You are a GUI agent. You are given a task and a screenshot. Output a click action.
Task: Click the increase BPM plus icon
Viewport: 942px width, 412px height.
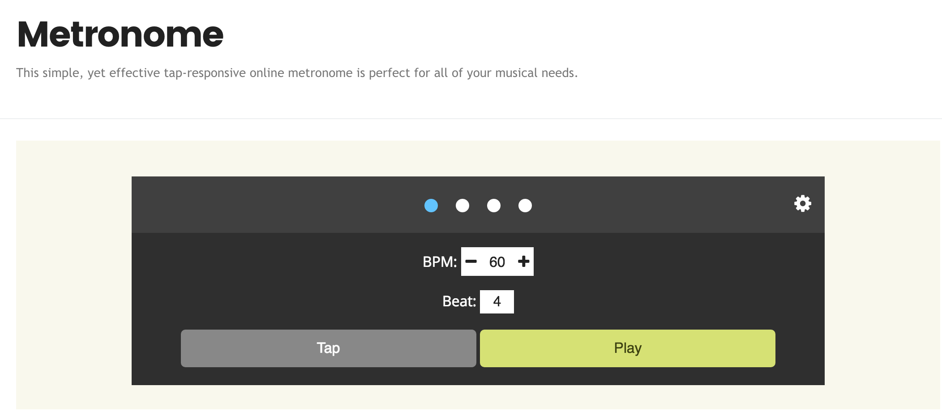(x=524, y=261)
